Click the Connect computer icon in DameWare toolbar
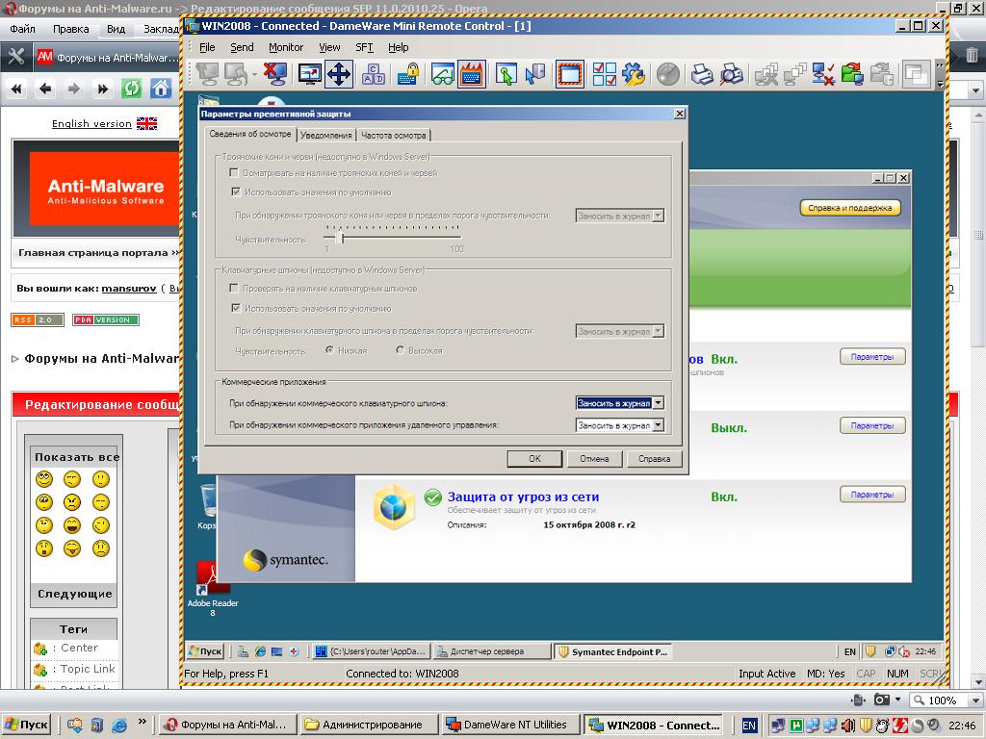Screen dimensions: 986x739 coord(207,74)
